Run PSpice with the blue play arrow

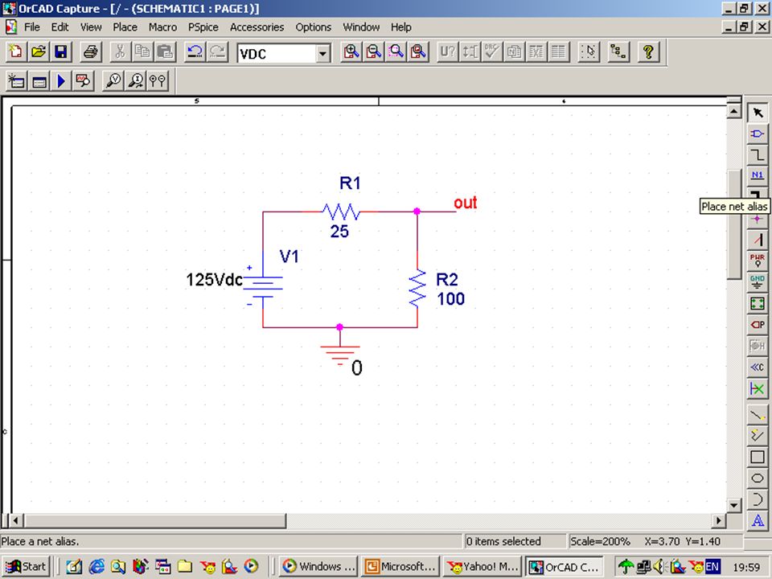(61, 80)
